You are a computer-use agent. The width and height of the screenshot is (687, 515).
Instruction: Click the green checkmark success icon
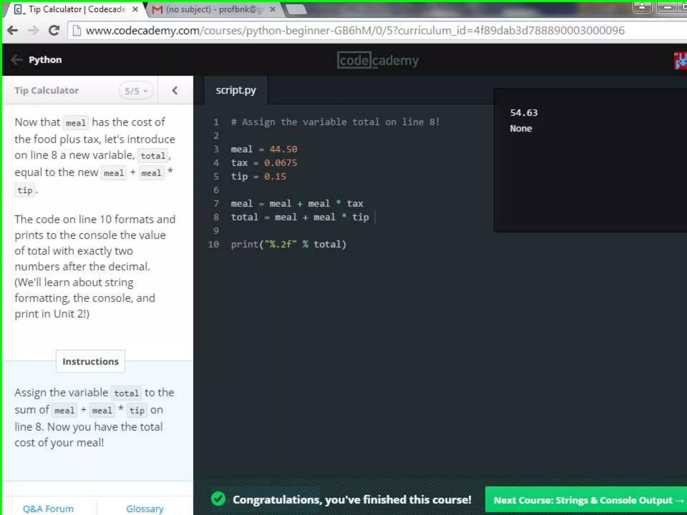(218, 499)
